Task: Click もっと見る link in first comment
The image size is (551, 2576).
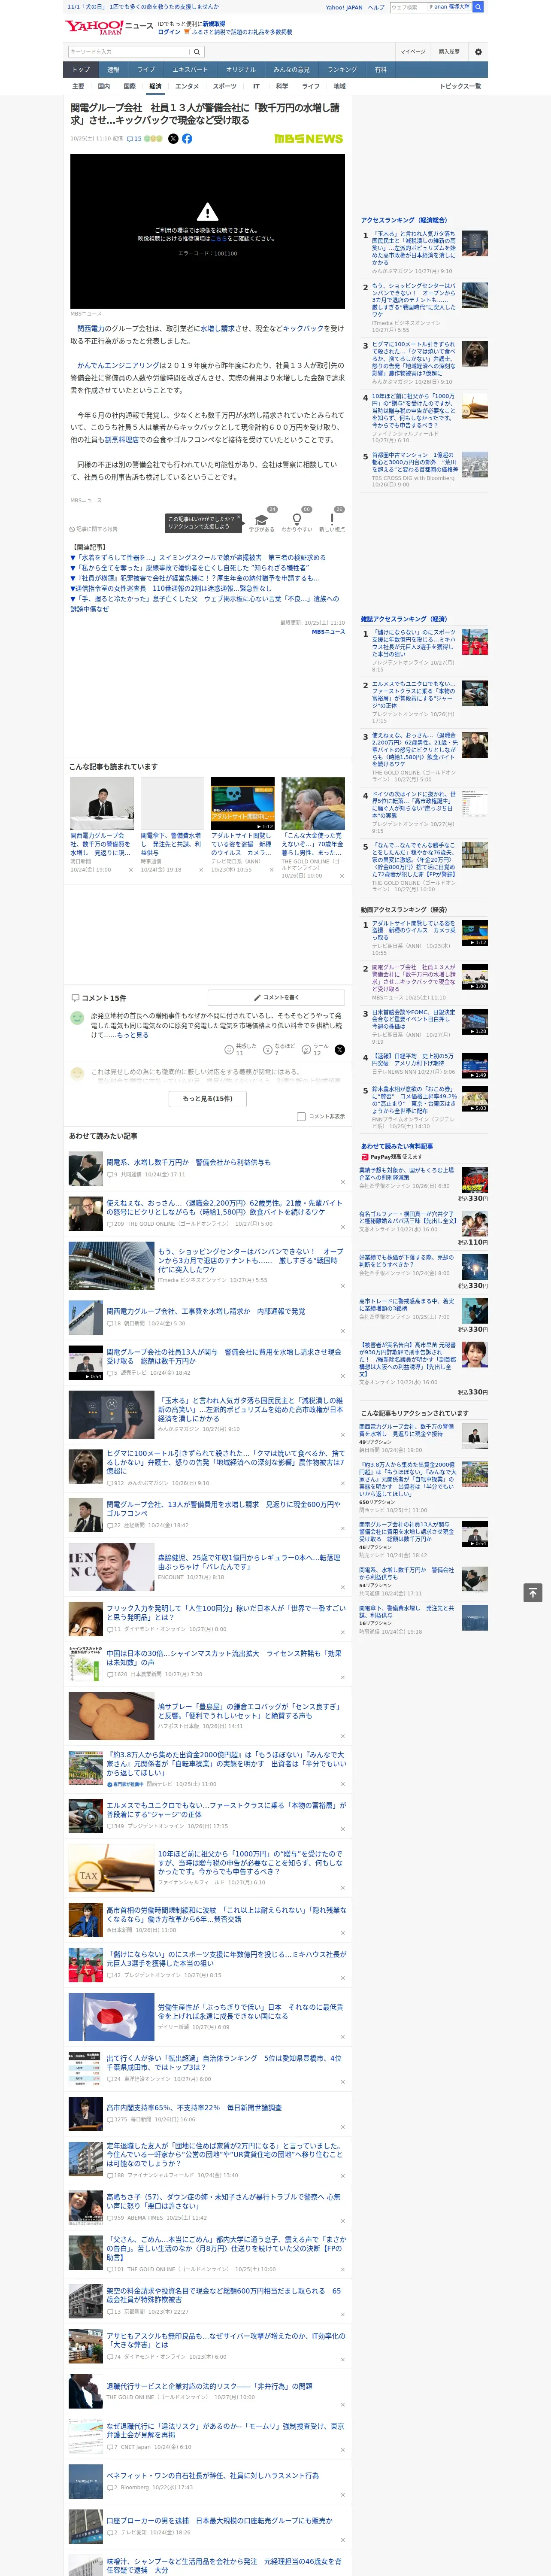Action: click(x=132, y=1035)
